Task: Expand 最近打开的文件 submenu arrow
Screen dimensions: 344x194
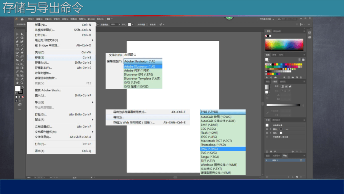Action: 92,40
